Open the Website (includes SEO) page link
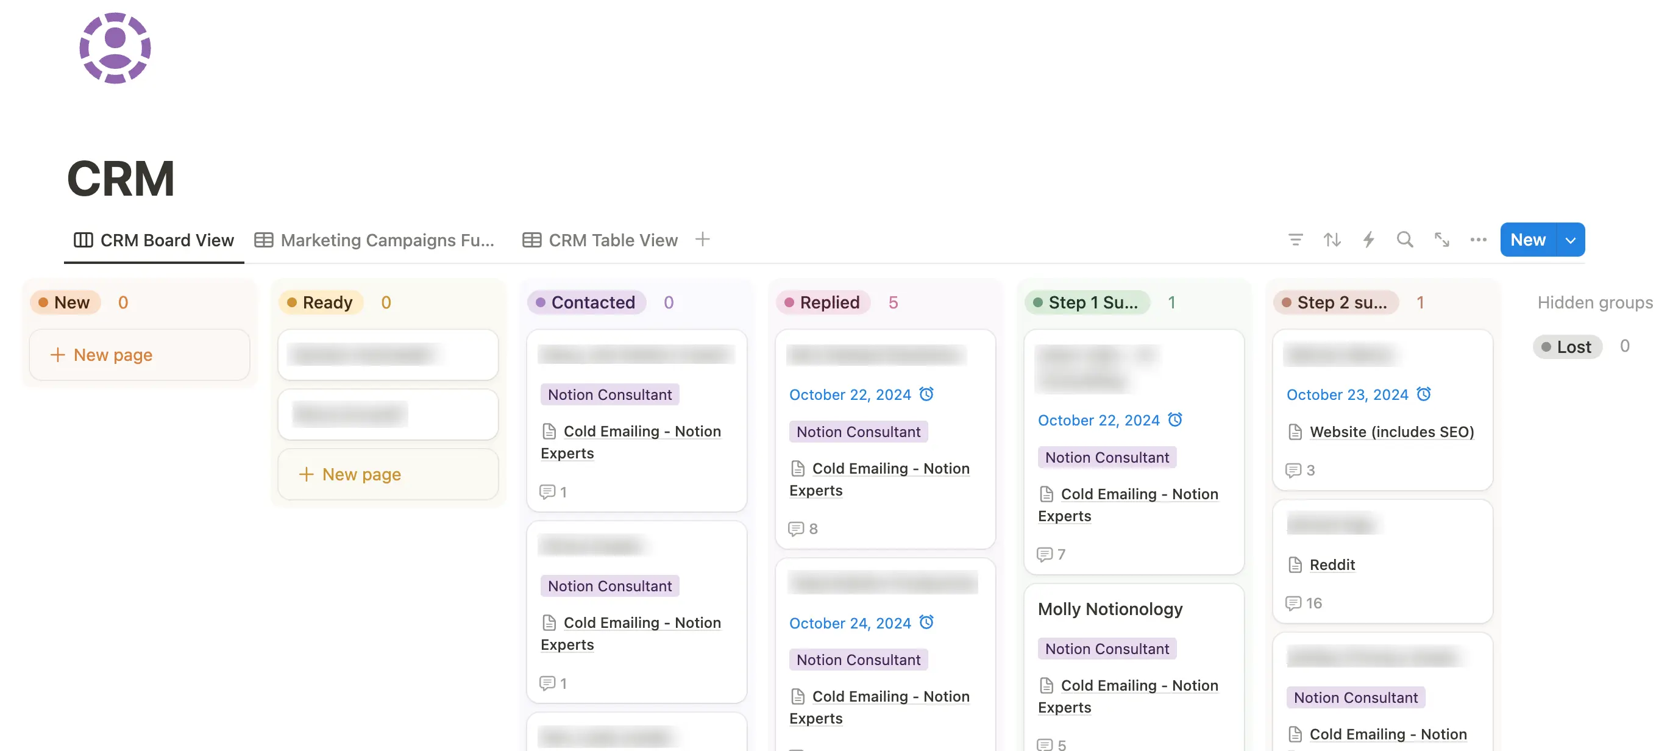The width and height of the screenshot is (1670, 751). click(1391, 431)
